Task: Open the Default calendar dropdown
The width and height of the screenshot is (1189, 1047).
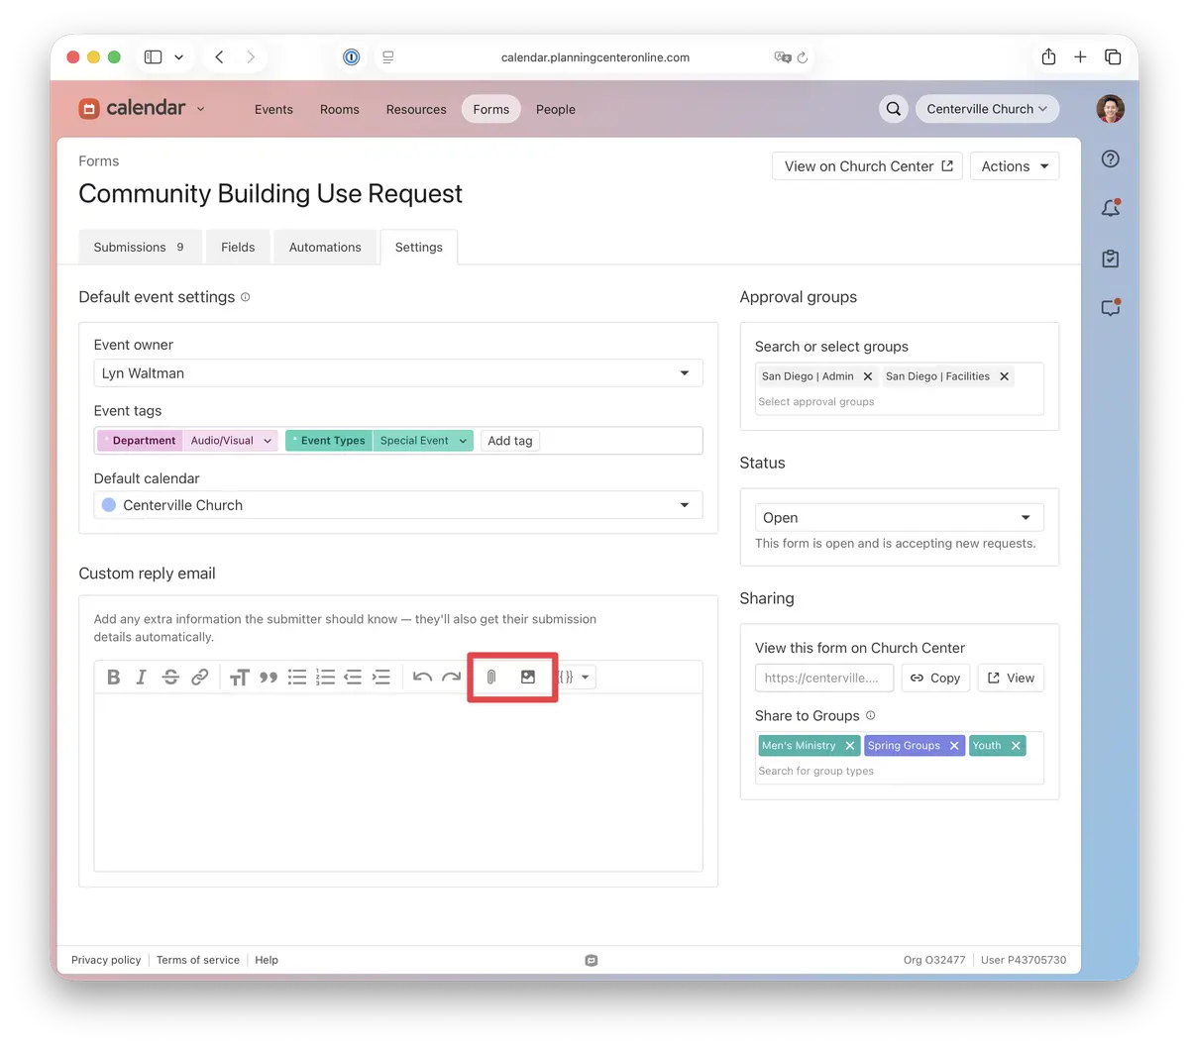Action: pyautogui.click(x=398, y=505)
